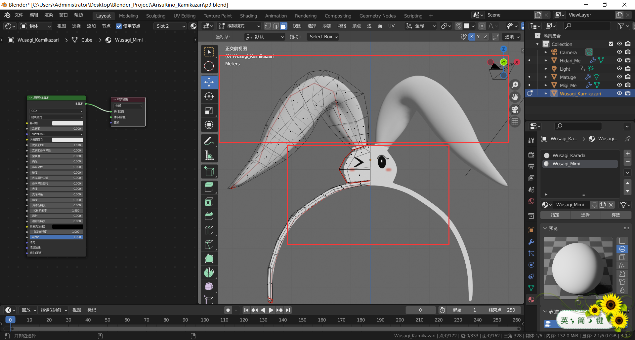Select the Smooth vertices tool
Viewport: 635px width, 340px height.
(209, 287)
